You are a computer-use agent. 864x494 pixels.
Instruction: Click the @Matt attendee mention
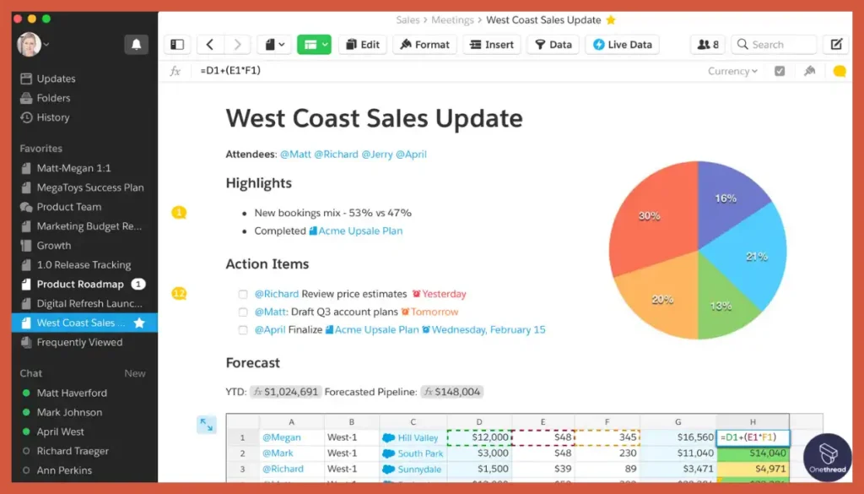[295, 155]
